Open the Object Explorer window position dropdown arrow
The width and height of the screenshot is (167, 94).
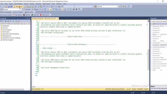point(26,18)
